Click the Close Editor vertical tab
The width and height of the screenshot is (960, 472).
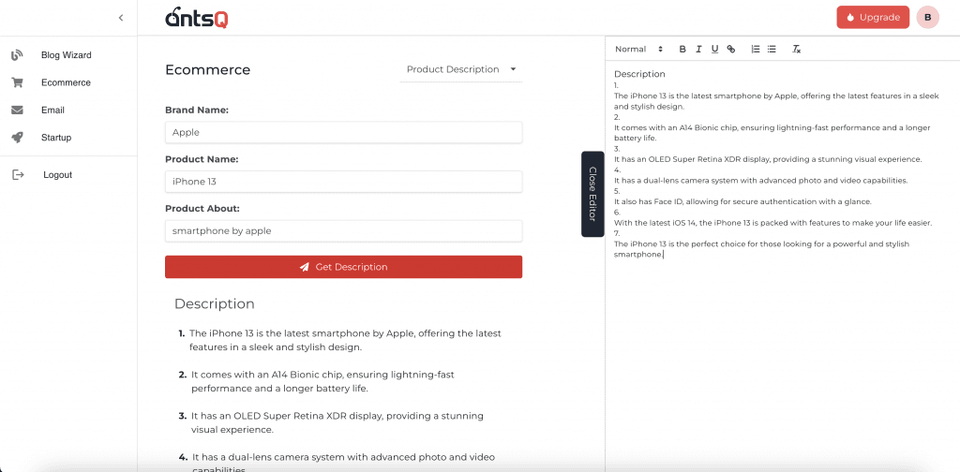tap(592, 194)
